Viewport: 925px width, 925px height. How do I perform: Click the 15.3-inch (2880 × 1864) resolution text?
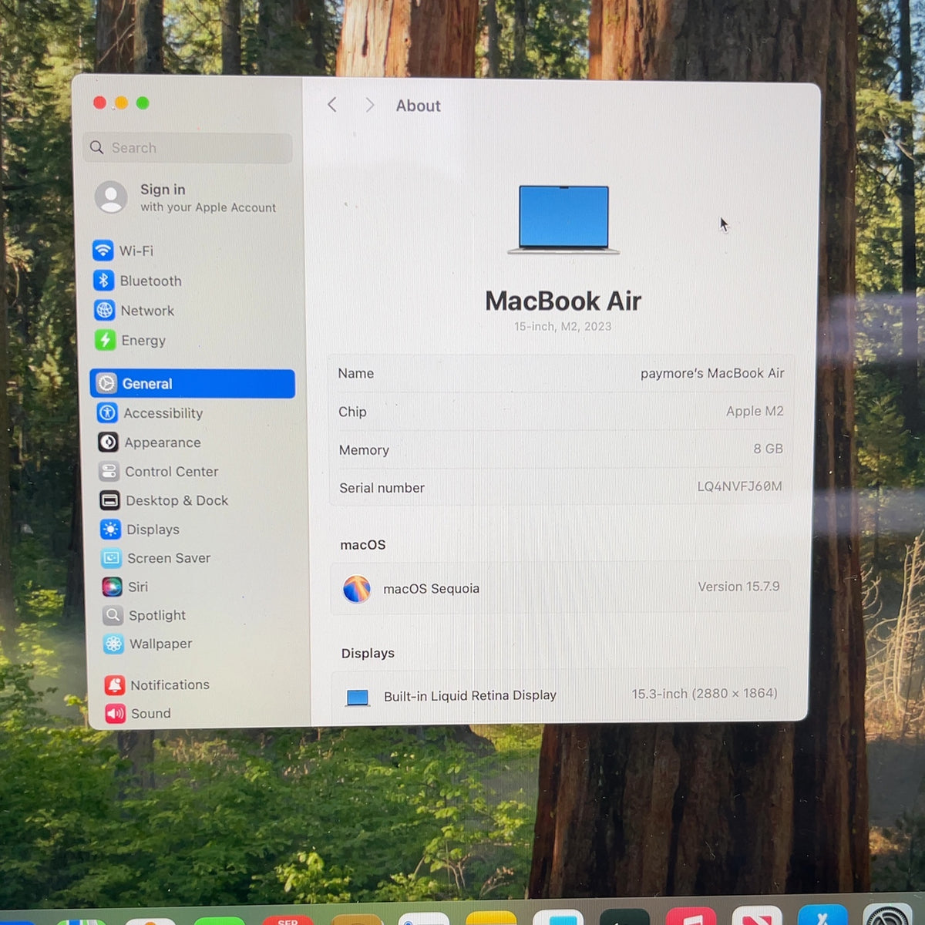point(705,694)
